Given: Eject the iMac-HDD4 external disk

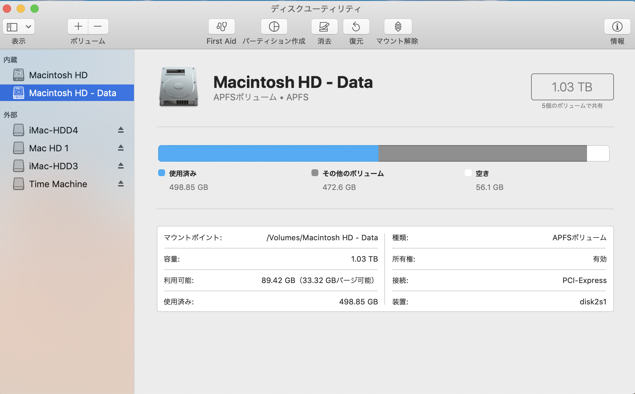Looking at the screenshot, I should click(x=121, y=130).
